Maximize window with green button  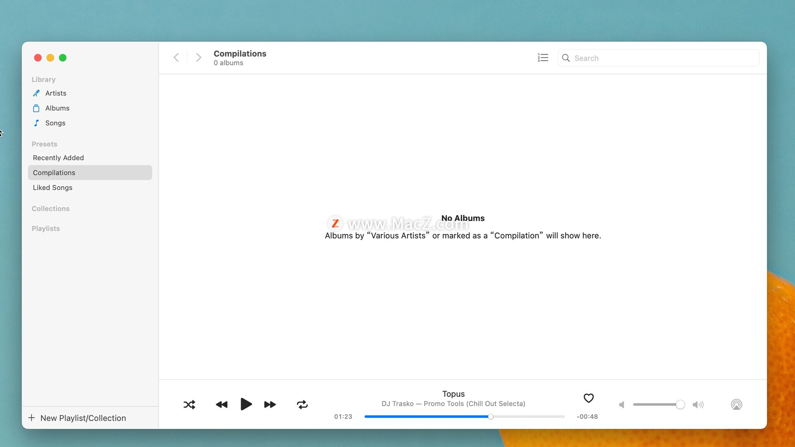(x=63, y=58)
